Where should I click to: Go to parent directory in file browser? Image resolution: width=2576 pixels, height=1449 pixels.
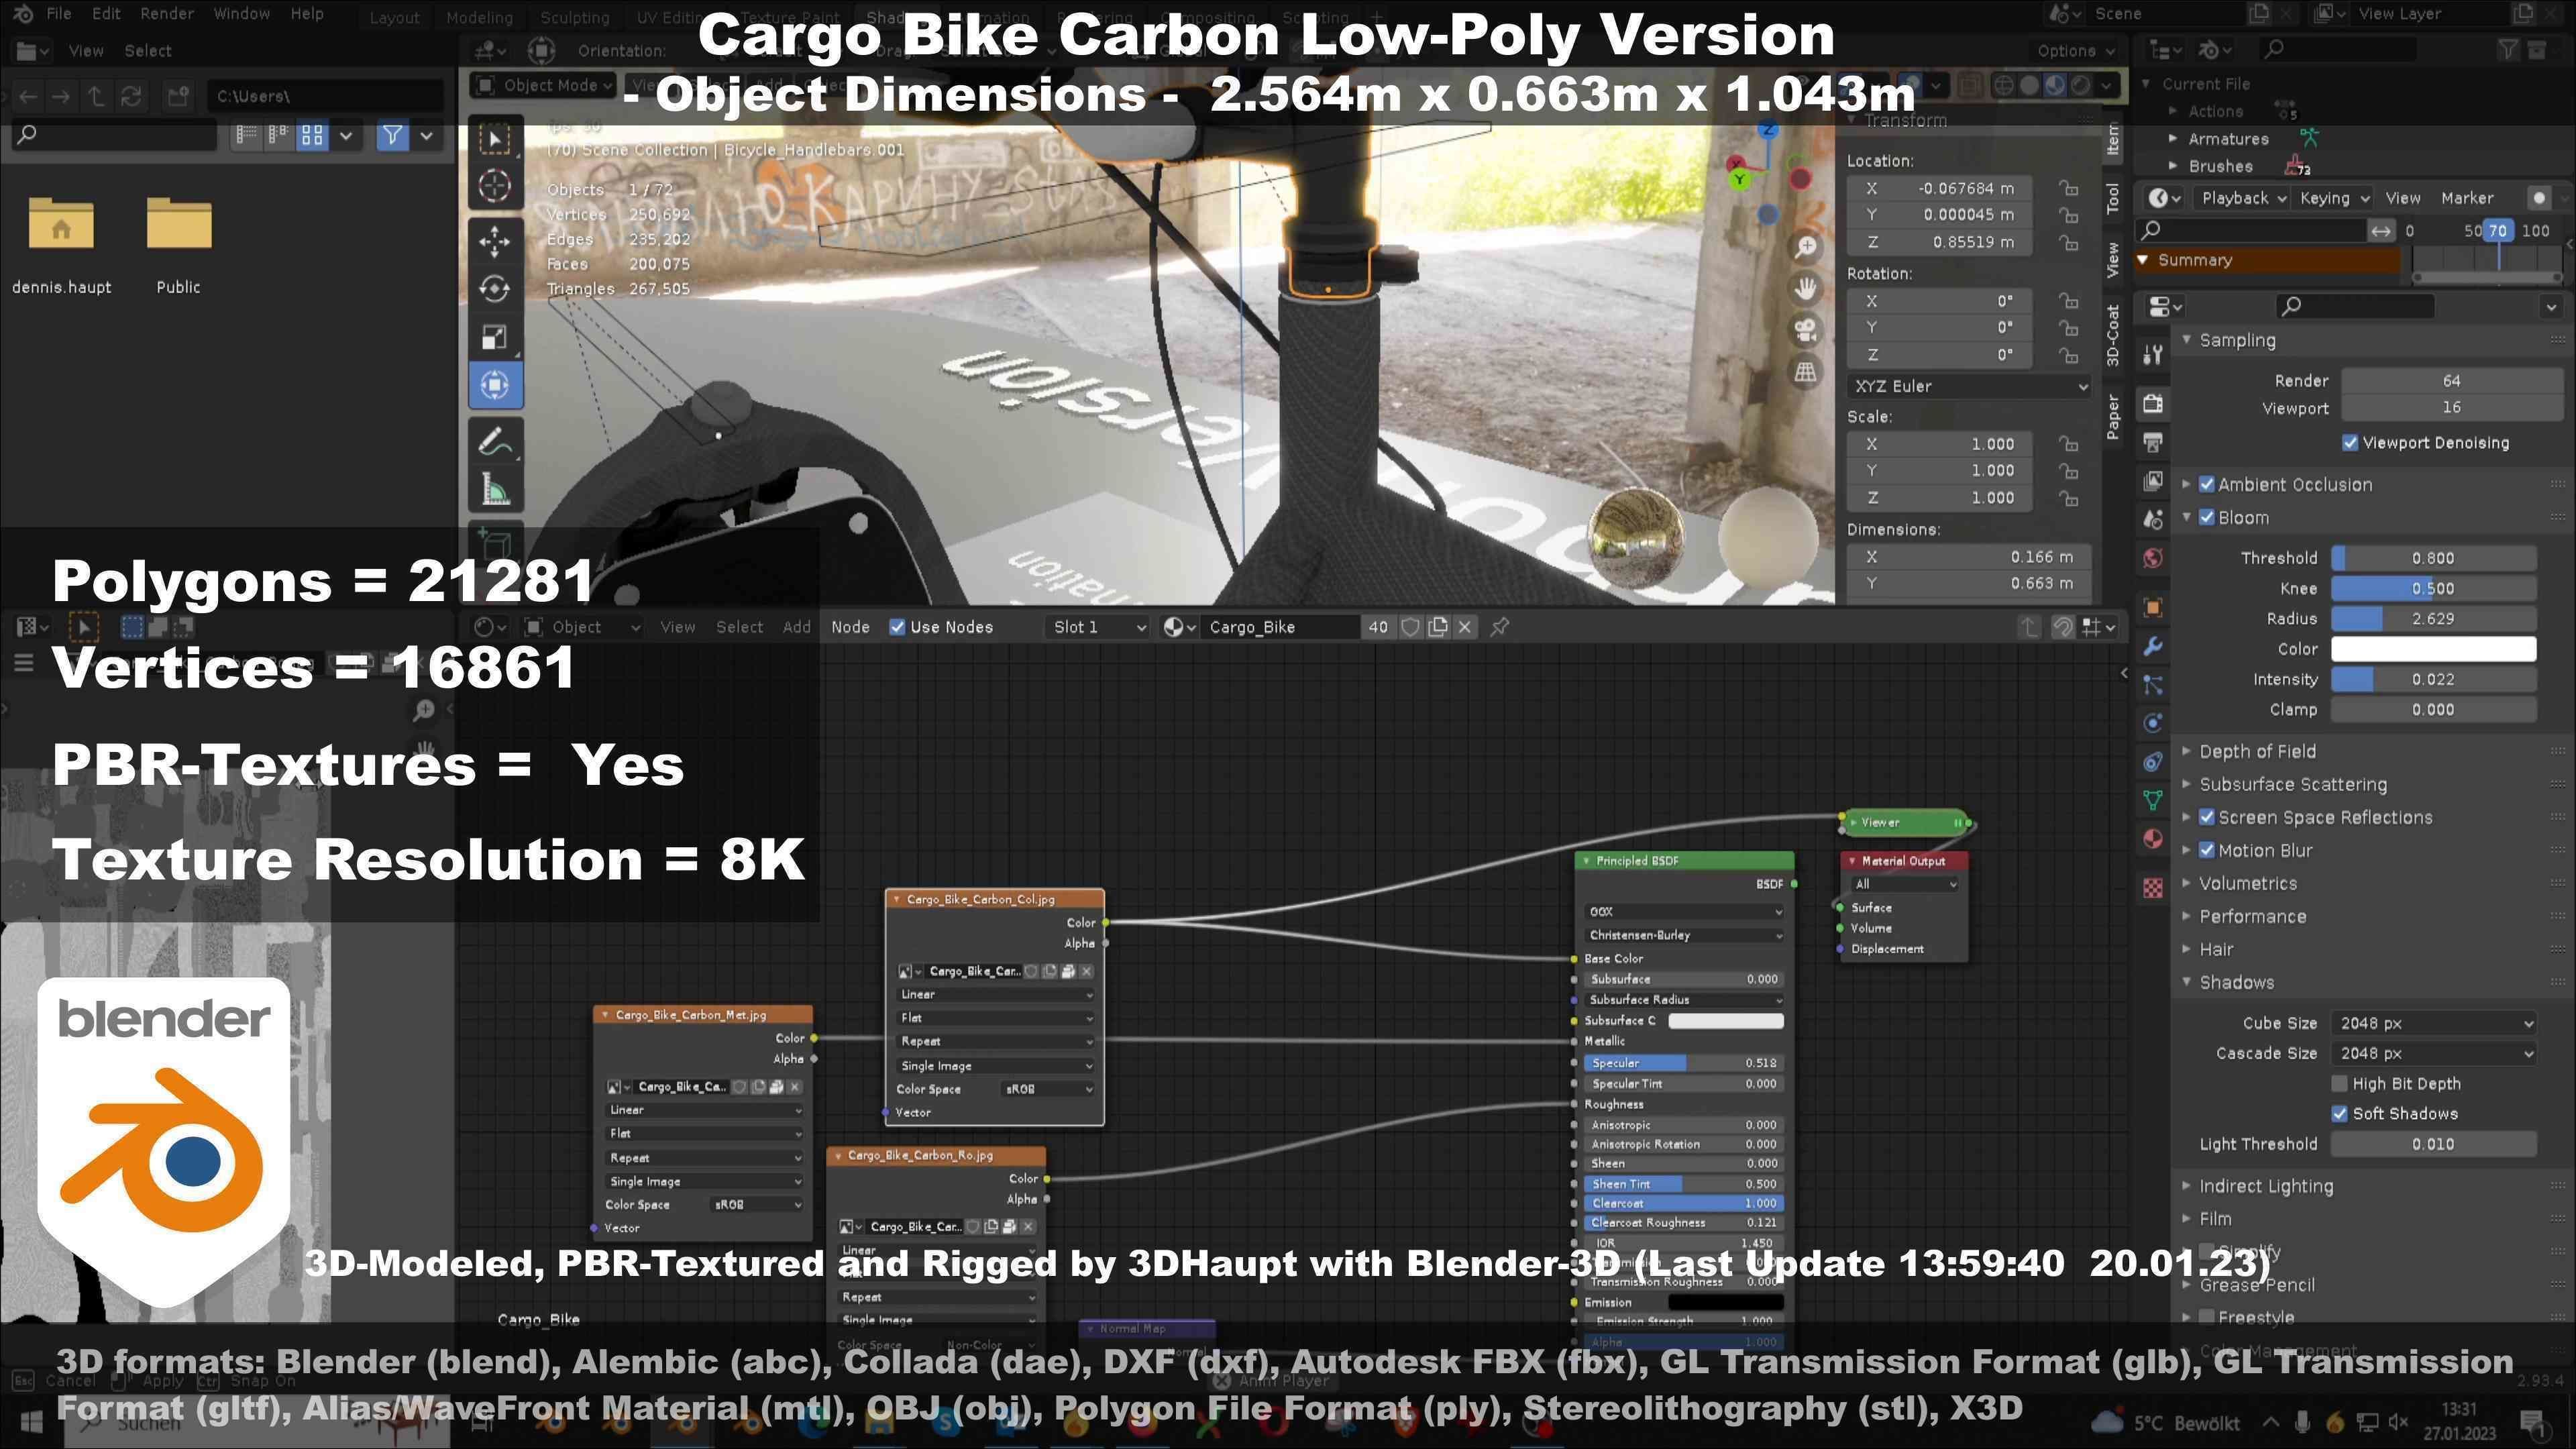point(96,96)
